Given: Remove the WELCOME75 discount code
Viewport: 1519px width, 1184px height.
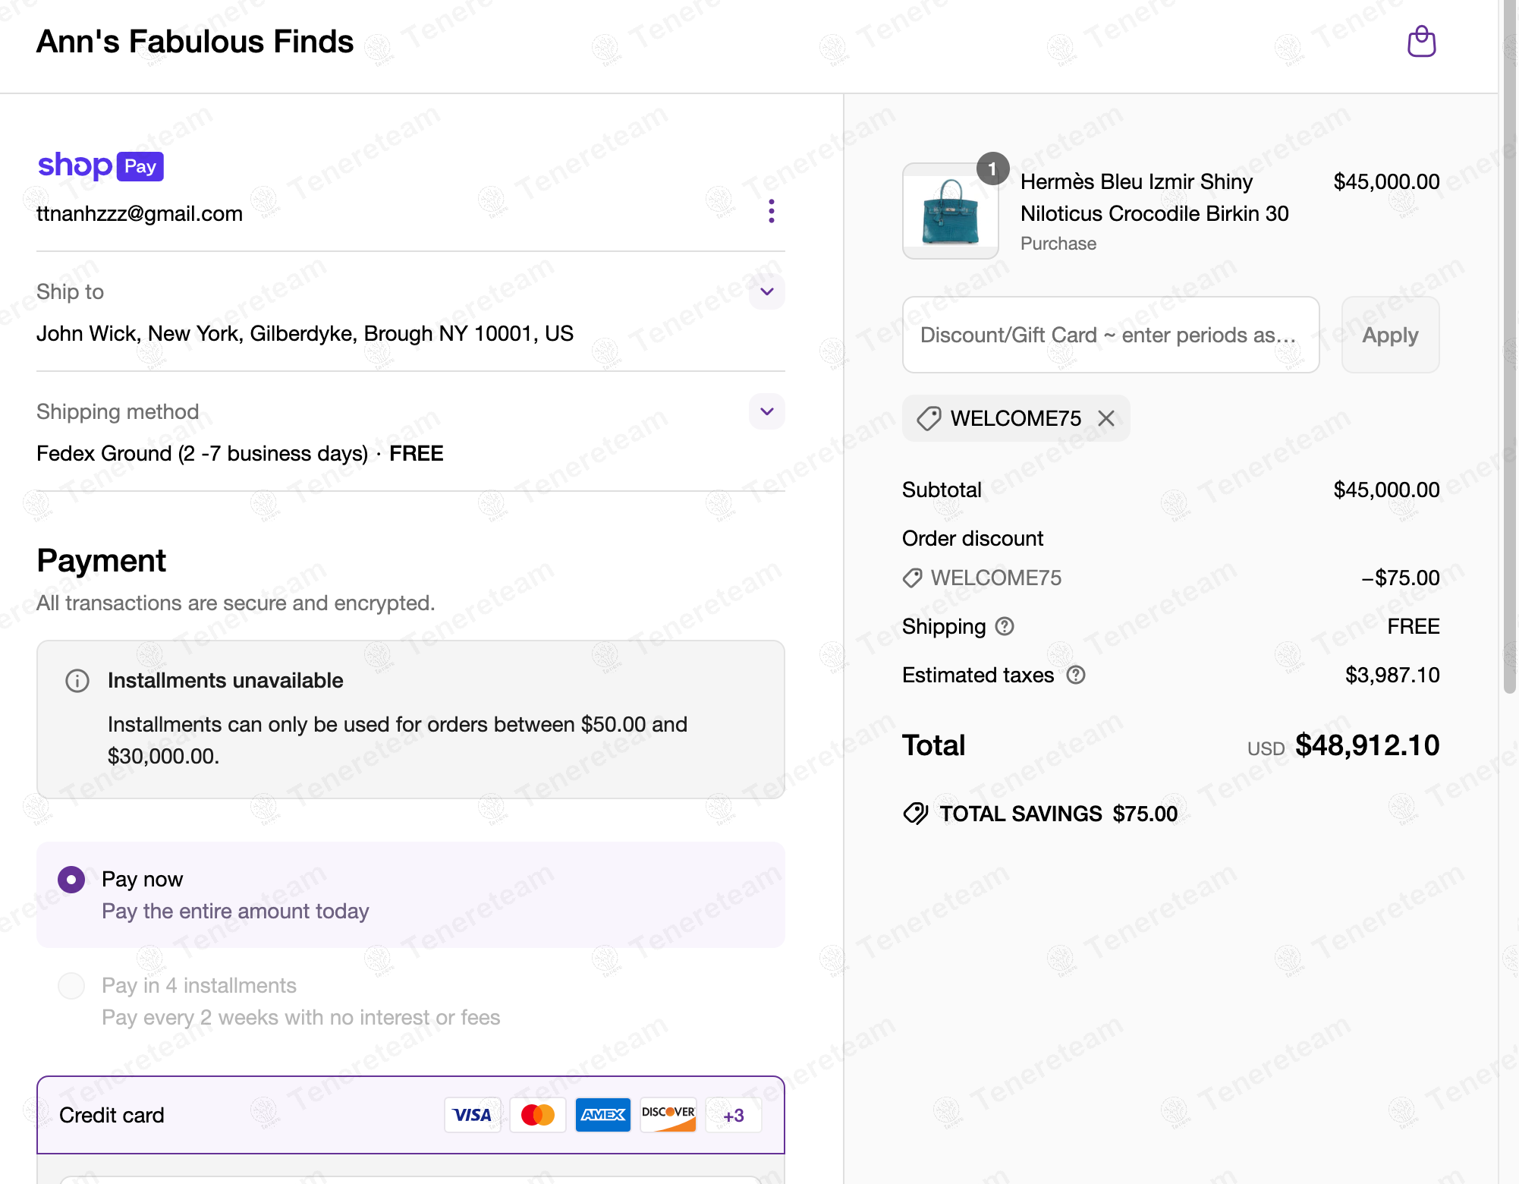Looking at the screenshot, I should 1106,418.
